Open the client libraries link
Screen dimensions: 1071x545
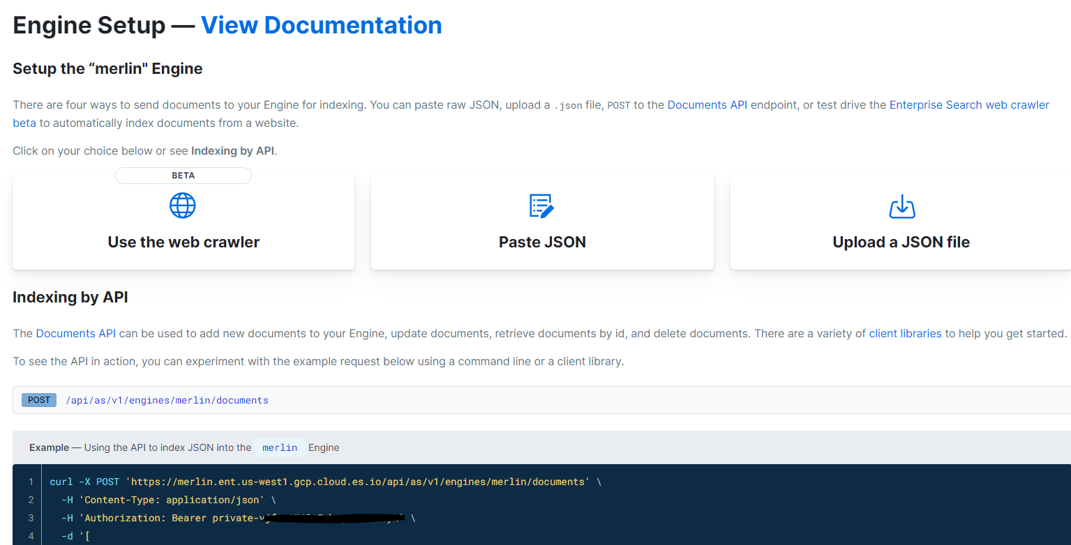tap(905, 333)
